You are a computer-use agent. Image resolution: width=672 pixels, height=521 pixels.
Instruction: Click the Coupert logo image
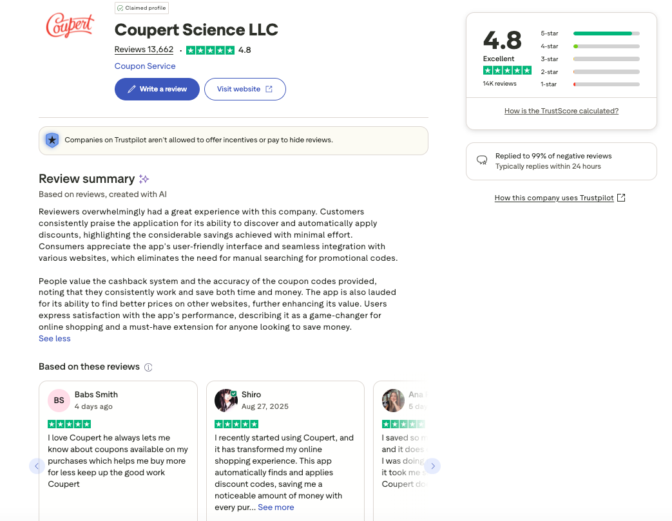click(x=70, y=25)
